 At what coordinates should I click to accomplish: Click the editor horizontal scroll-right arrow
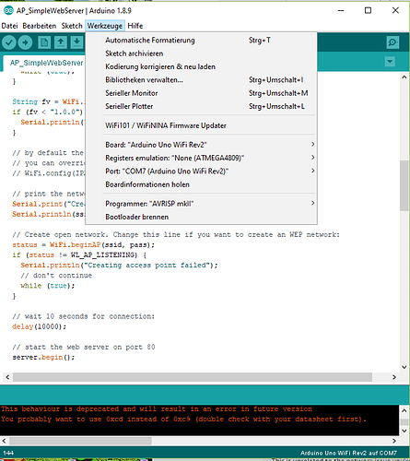click(394, 377)
